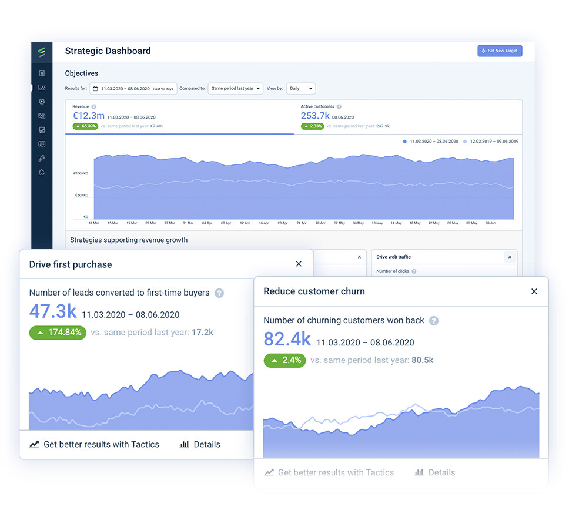
Task: Click the €100,000 y-axis label
Action: pos(81,173)
